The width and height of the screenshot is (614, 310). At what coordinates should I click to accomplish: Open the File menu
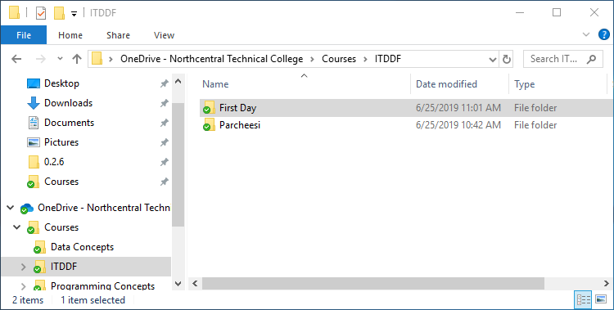[x=24, y=35]
